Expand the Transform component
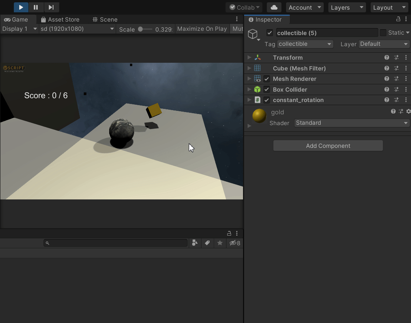The height and width of the screenshot is (323, 411). click(249, 58)
